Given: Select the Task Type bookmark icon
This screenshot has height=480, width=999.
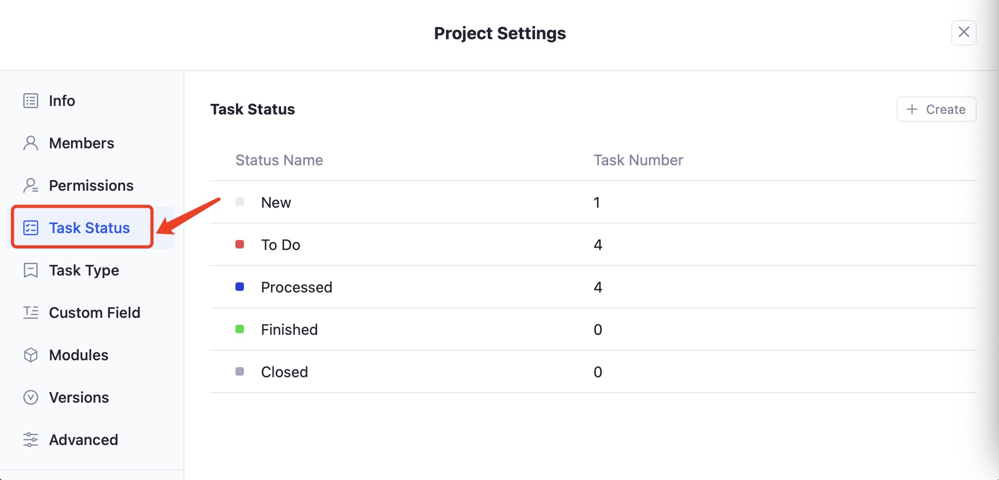Looking at the screenshot, I should [x=31, y=270].
